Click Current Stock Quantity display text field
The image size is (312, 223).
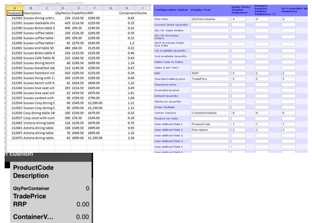(210, 25)
